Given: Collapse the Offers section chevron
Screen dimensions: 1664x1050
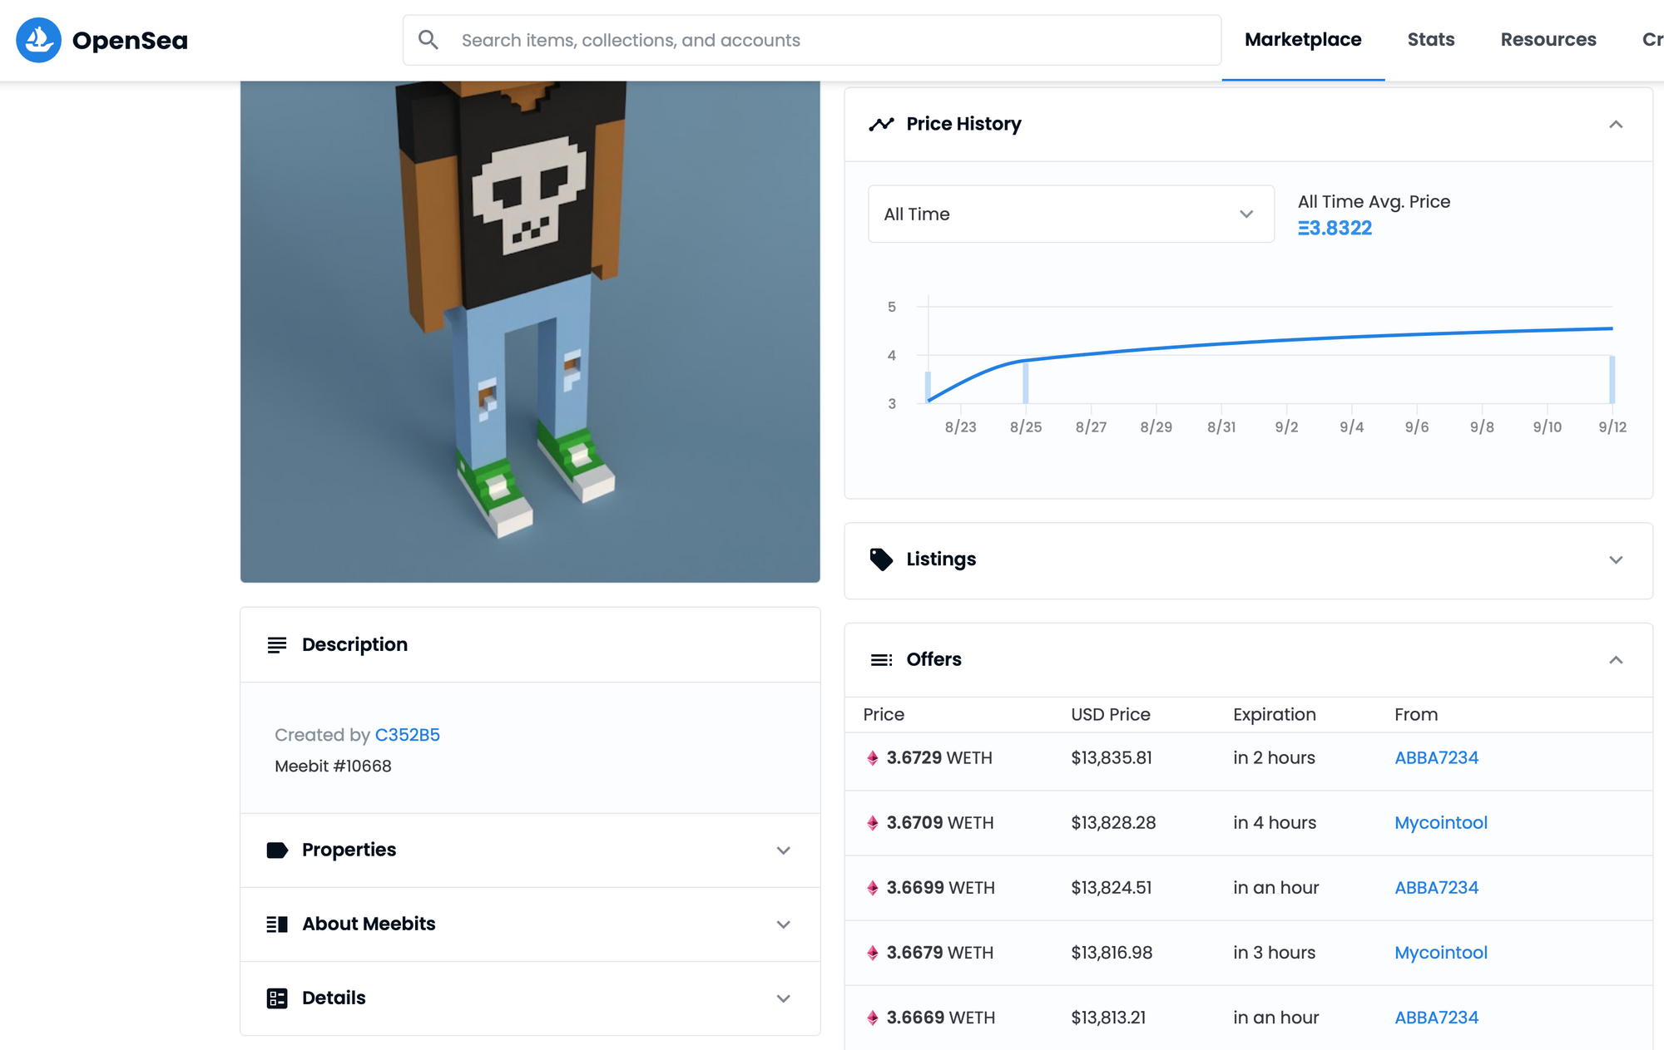Looking at the screenshot, I should tap(1616, 660).
